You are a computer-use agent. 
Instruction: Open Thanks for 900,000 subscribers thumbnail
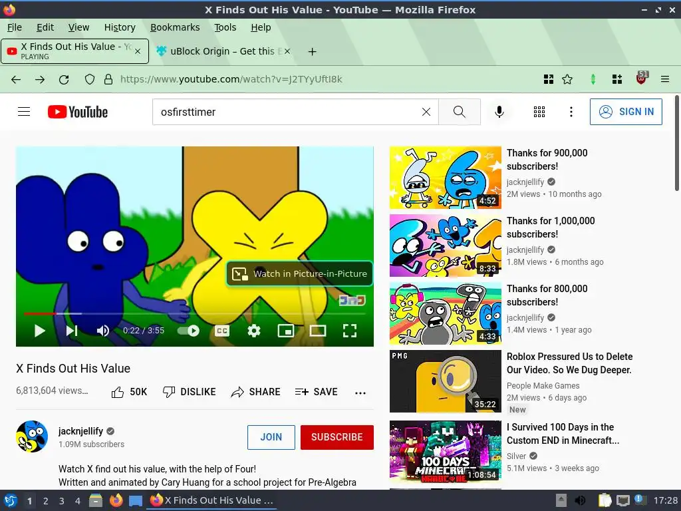click(445, 178)
